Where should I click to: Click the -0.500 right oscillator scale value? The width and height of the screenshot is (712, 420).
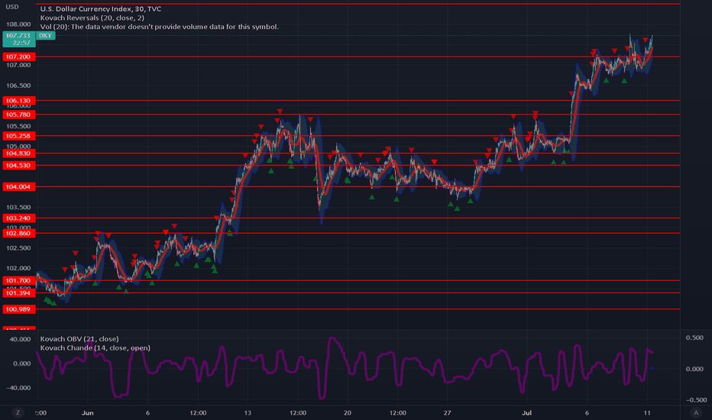tap(696, 400)
